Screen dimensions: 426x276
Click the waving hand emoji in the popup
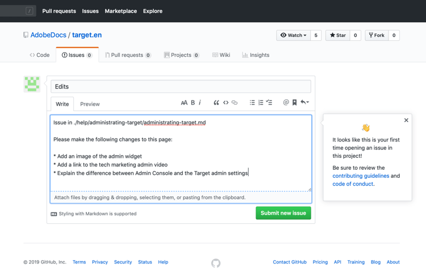click(x=366, y=128)
